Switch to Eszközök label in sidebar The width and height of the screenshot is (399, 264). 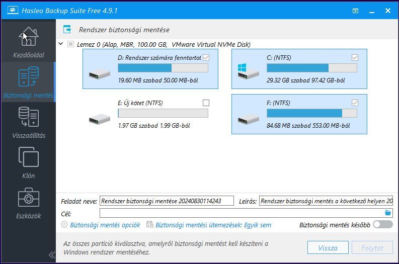click(x=29, y=216)
